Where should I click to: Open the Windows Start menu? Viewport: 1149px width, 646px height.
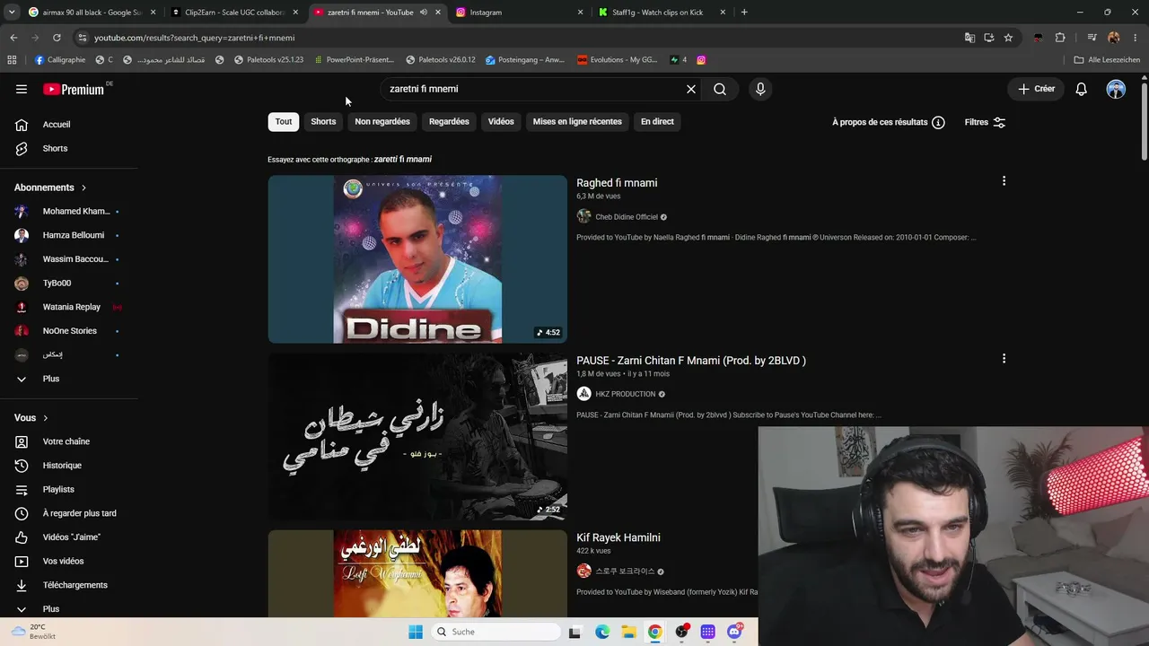pyautogui.click(x=416, y=632)
